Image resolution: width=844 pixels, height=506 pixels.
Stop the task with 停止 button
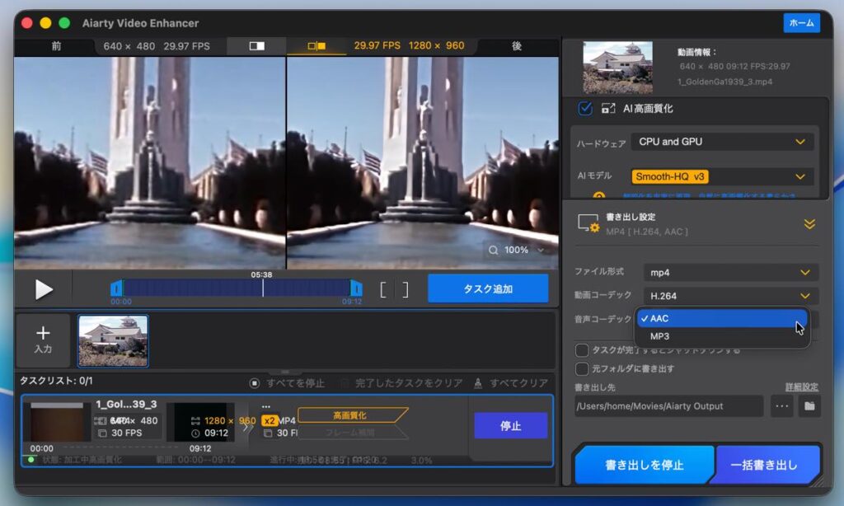coord(510,426)
